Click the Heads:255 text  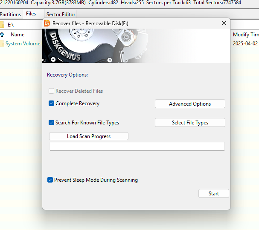coord(132,3)
